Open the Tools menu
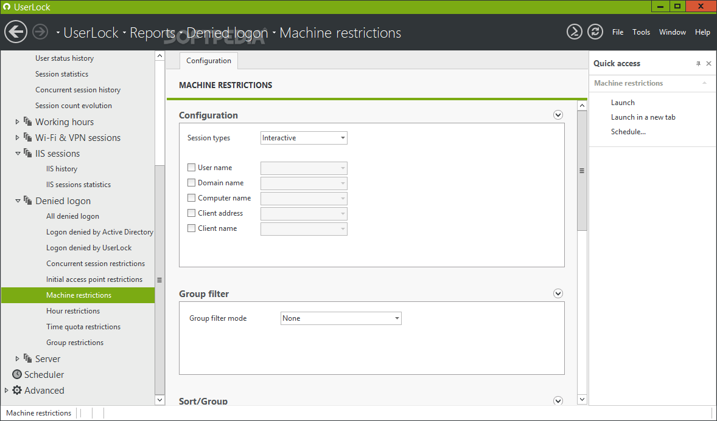This screenshot has width=717, height=421. [x=641, y=32]
